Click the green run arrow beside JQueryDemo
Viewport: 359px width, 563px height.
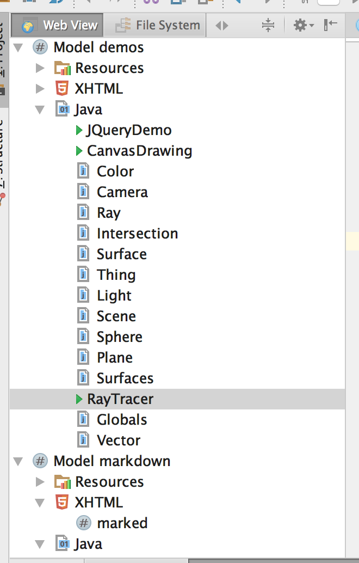tap(79, 130)
